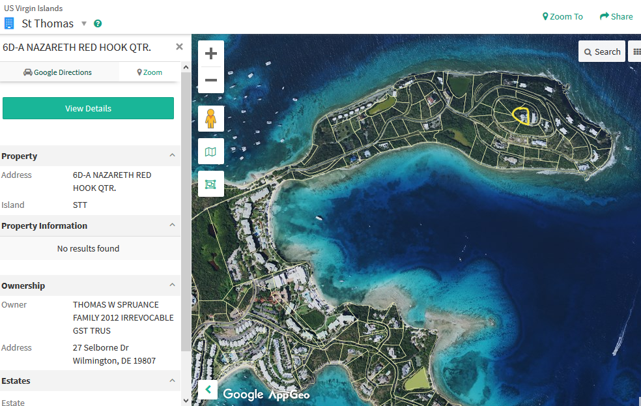Click the Zoom tab in the panel
The height and width of the screenshot is (406, 641).
[x=150, y=72]
